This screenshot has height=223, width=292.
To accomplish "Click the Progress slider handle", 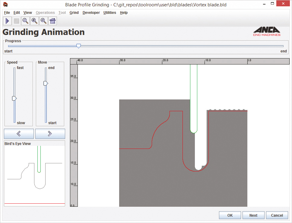I will (79, 46).
